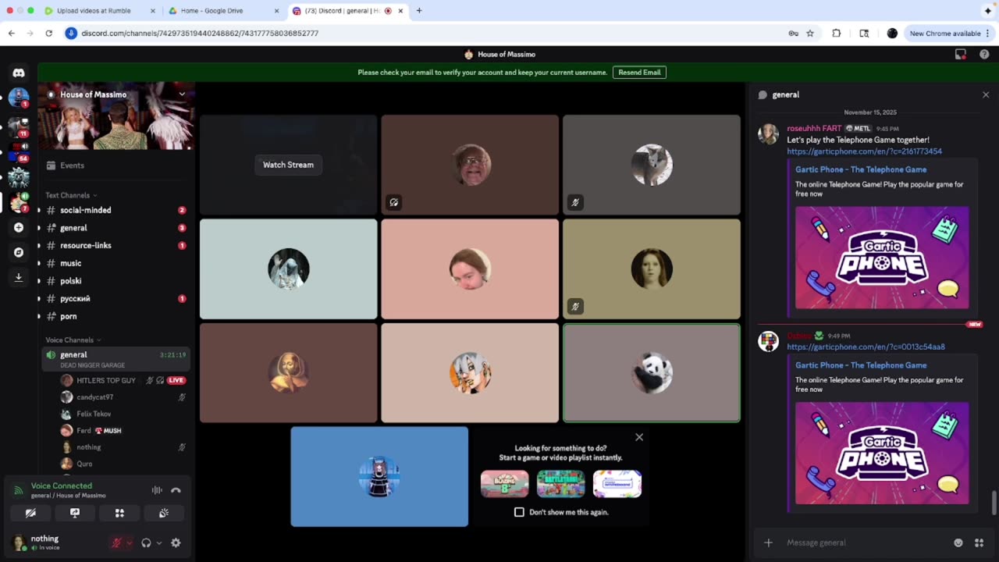The height and width of the screenshot is (562, 999).
Task: Toggle microphone mute button
Action: (x=116, y=542)
